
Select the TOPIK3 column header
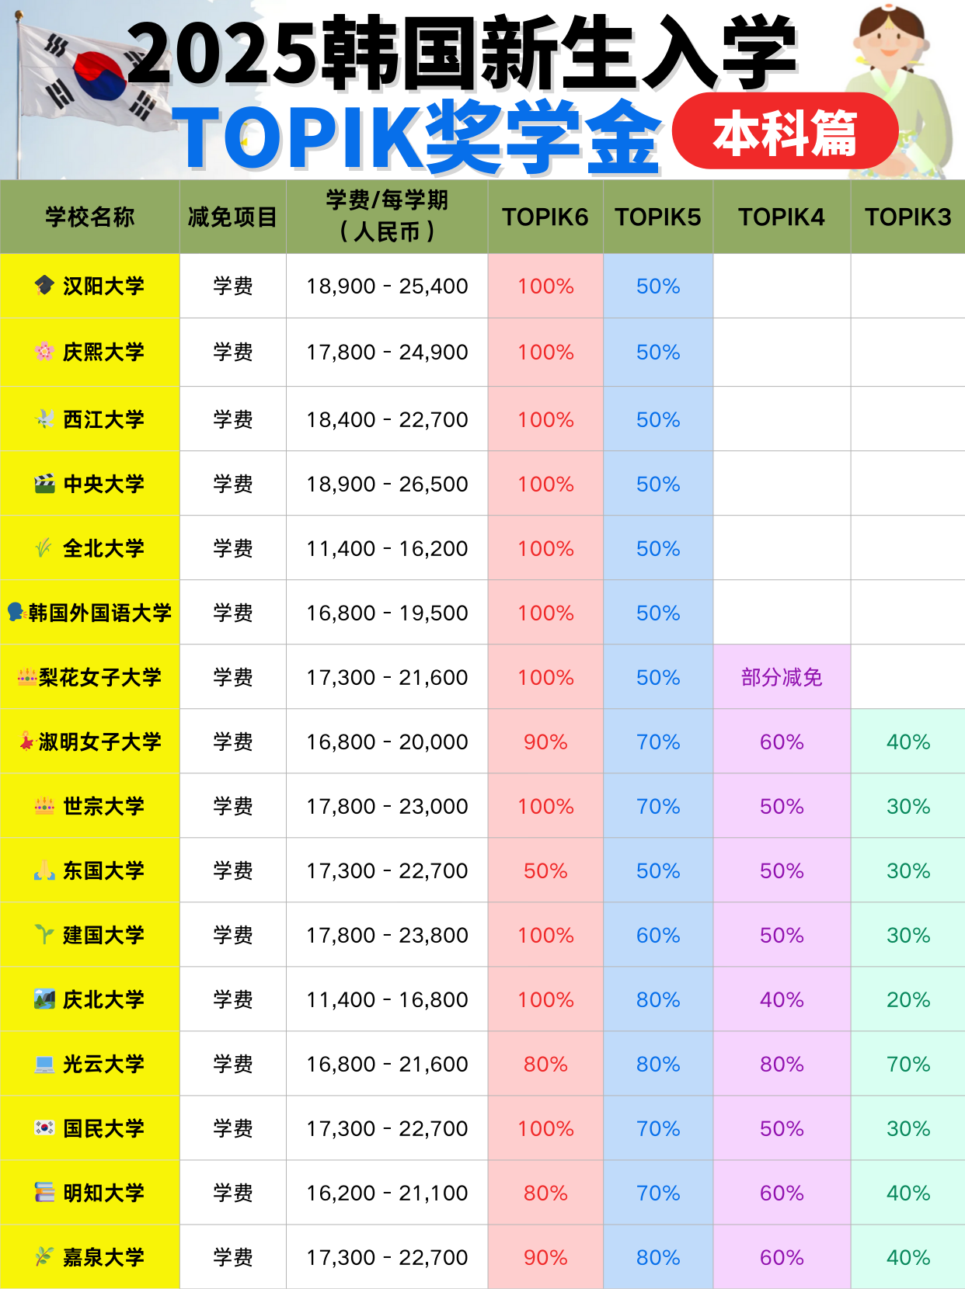[x=908, y=217]
